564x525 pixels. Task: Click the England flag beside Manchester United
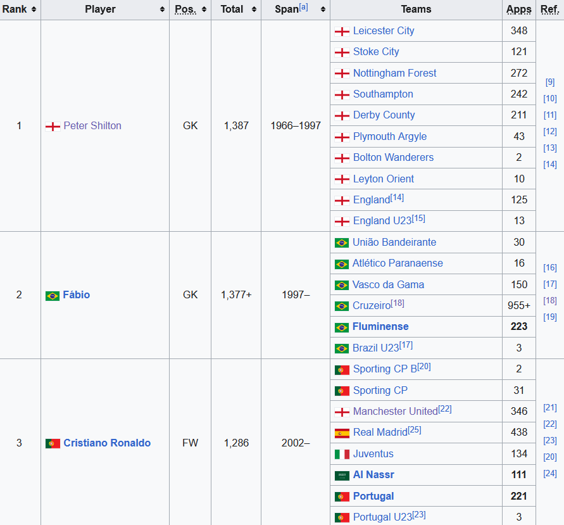click(x=342, y=412)
